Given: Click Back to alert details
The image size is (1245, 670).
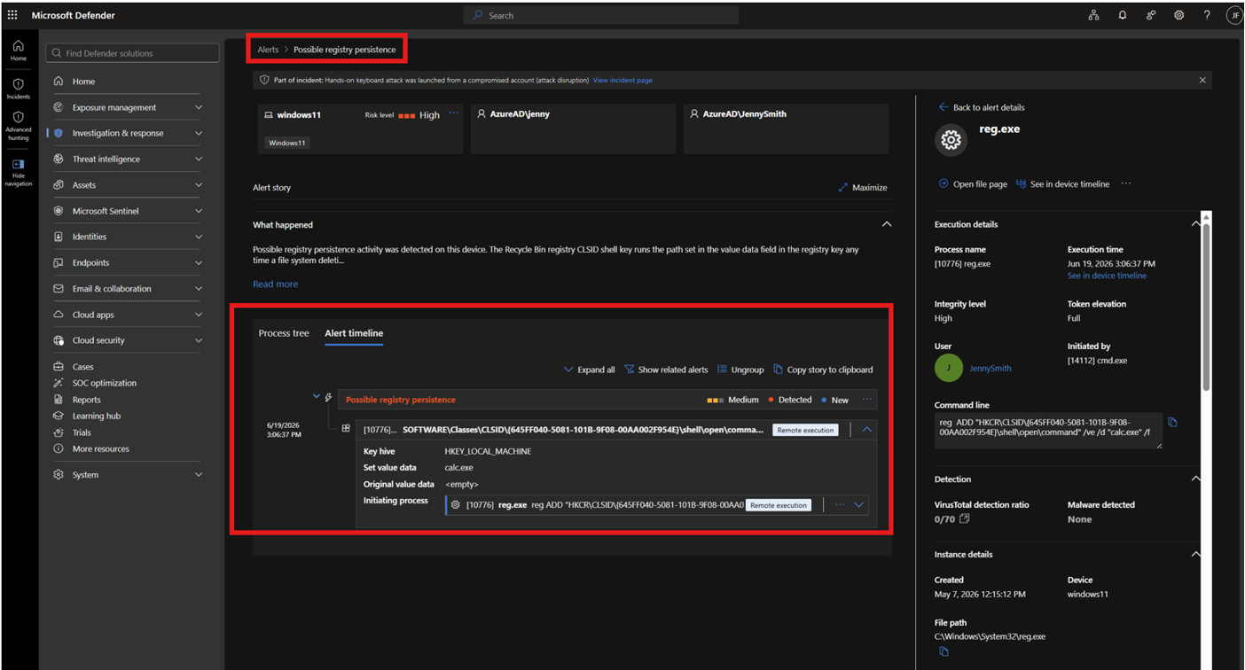Looking at the screenshot, I should [x=981, y=107].
